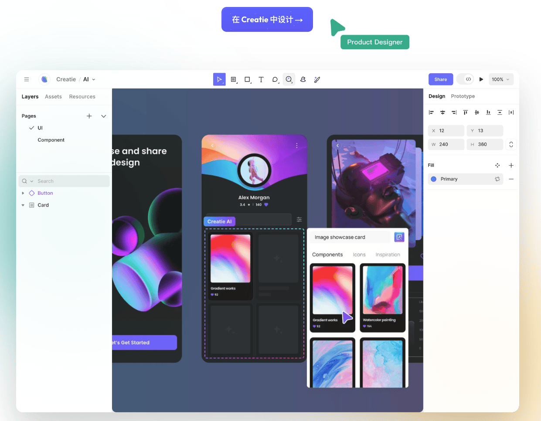Select the Frame tool in toolbar

233,79
